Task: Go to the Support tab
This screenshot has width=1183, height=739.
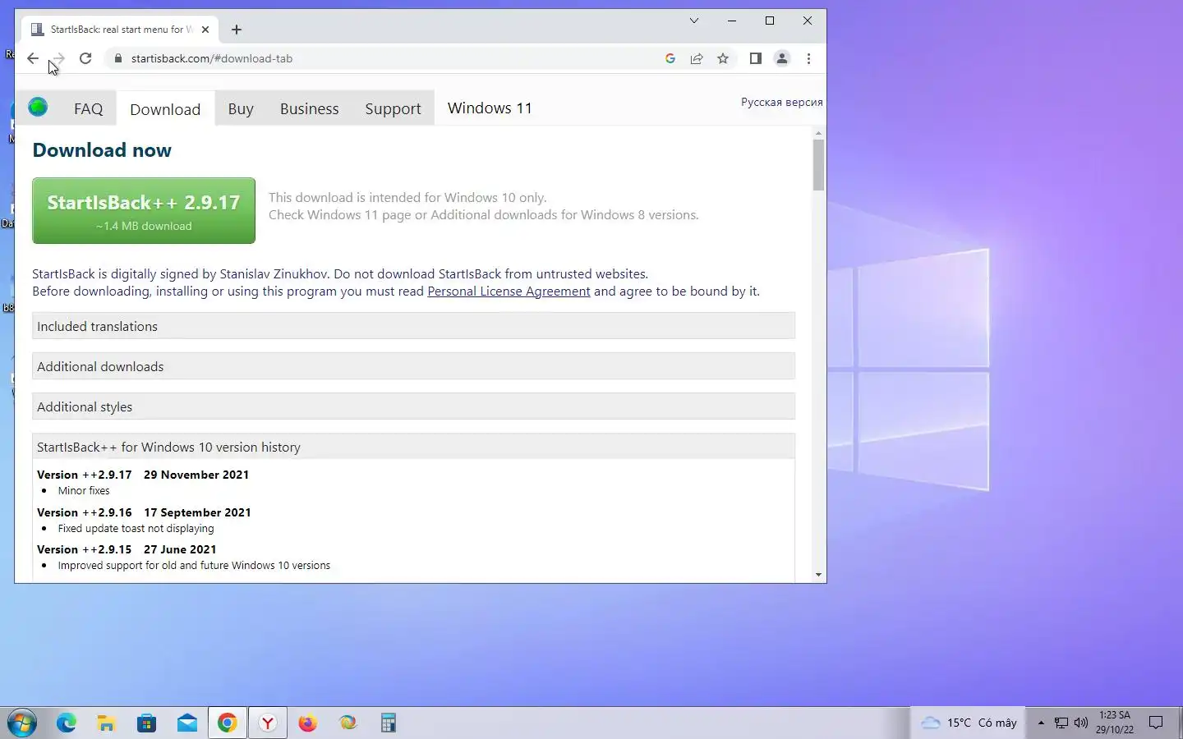Action: (393, 108)
